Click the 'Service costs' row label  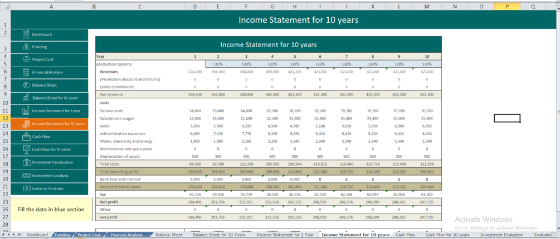click(x=111, y=111)
